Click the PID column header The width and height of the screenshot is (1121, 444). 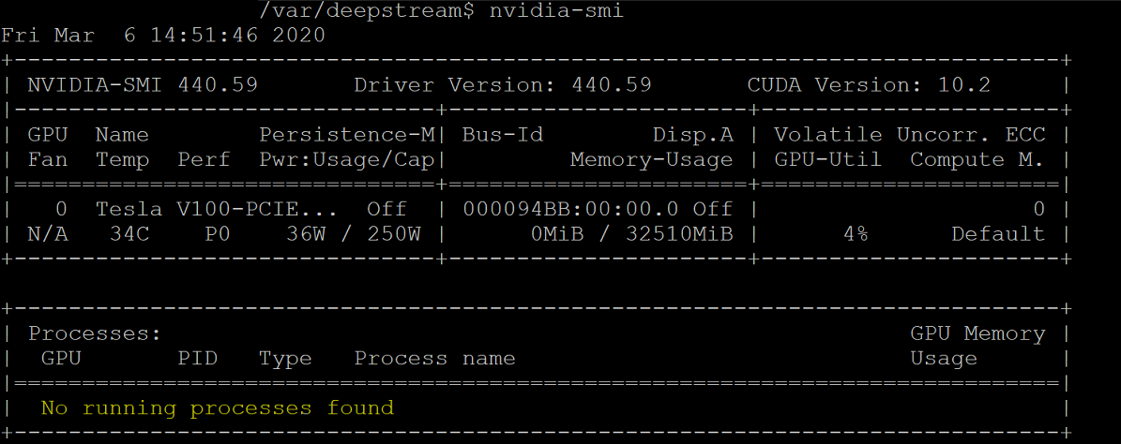pos(197,359)
